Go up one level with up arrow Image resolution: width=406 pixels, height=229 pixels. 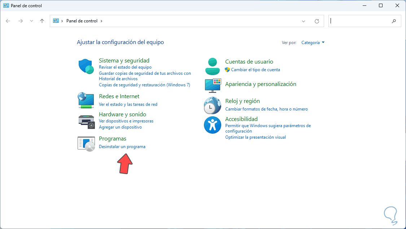tap(42, 21)
